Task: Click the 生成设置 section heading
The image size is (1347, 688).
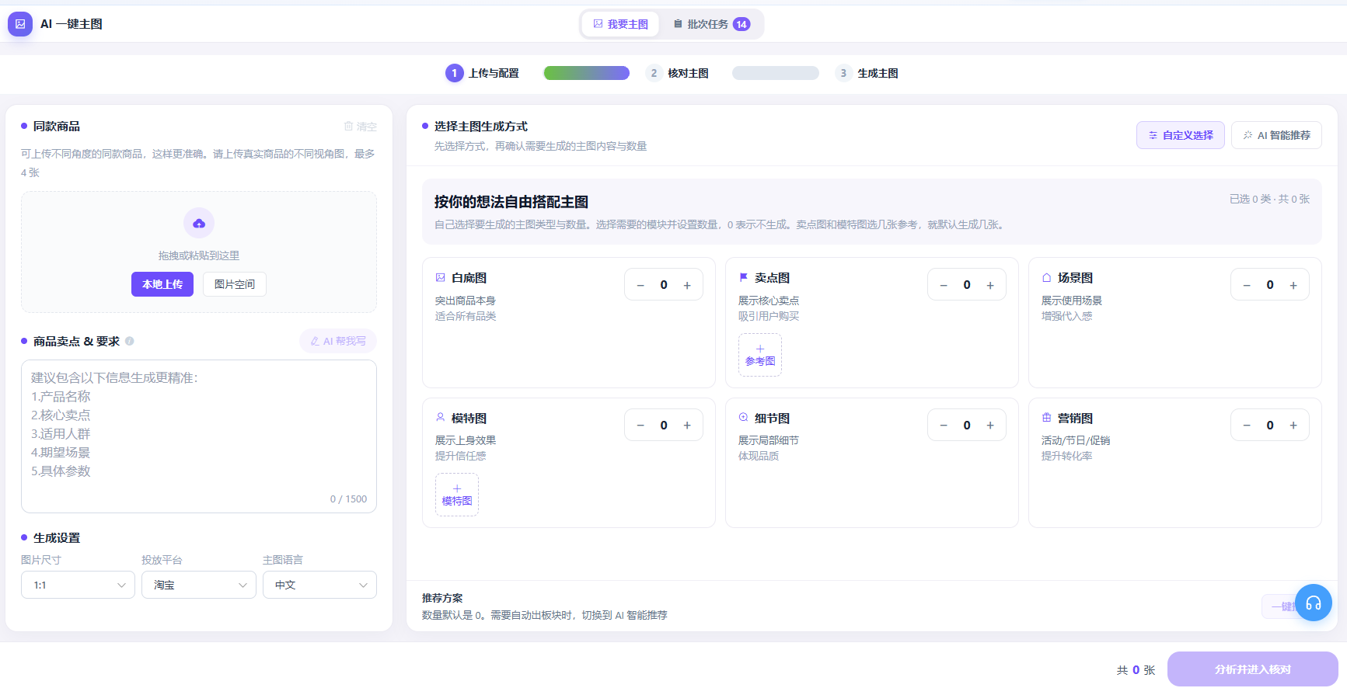Action: tap(56, 537)
